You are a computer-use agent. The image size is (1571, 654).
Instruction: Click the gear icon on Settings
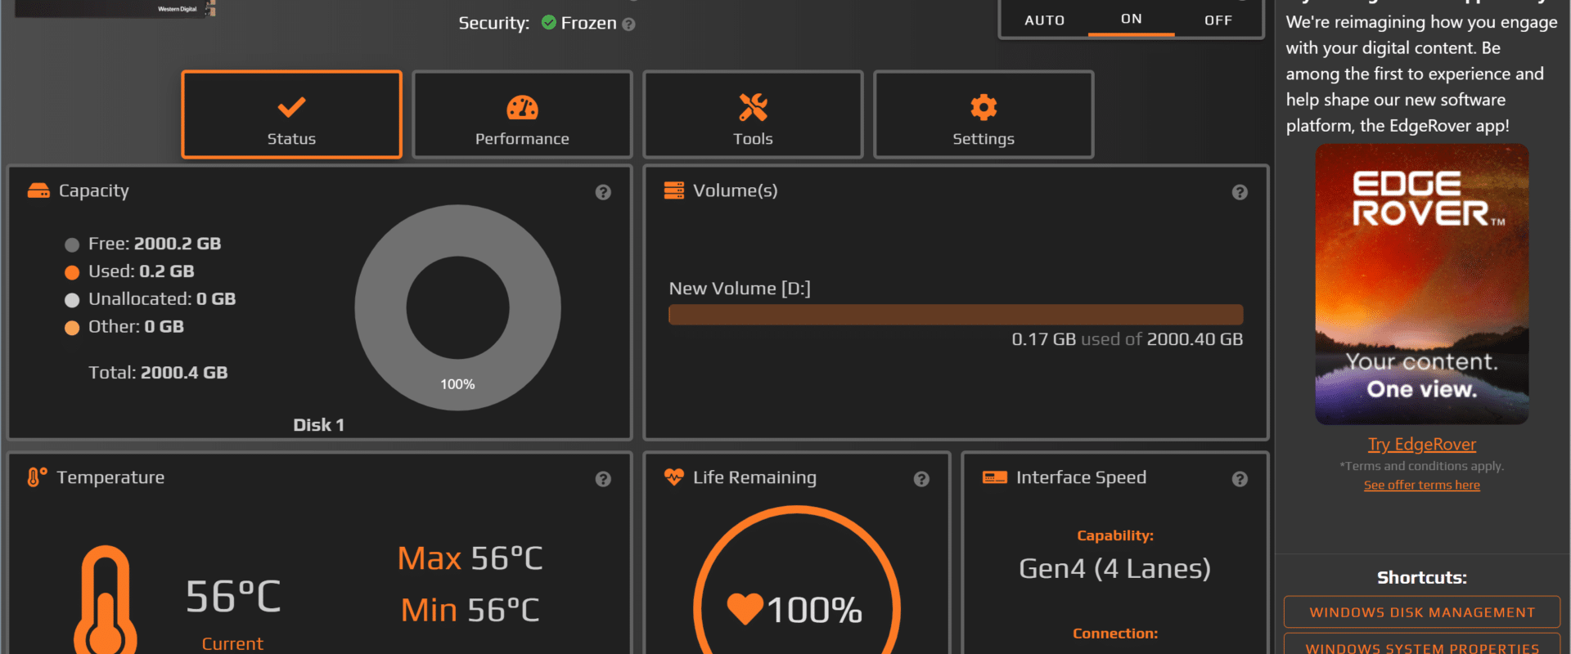pyautogui.click(x=984, y=107)
